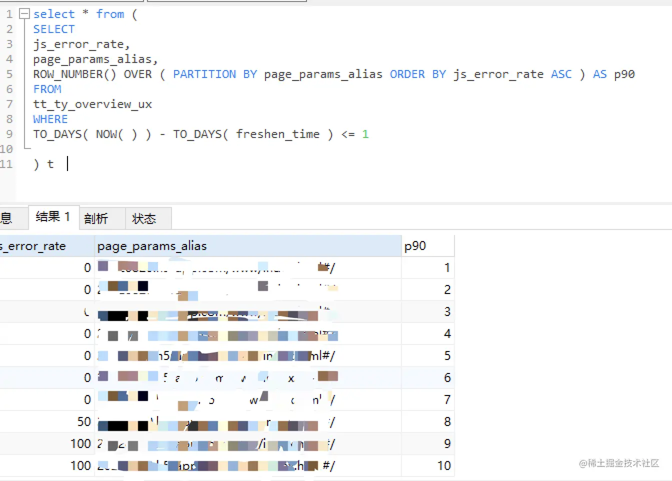The width and height of the screenshot is (672, 481).
Task: Select the p90 cell with value 8
Action: [428, 422]
